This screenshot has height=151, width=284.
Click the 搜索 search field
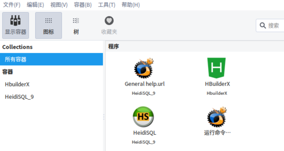click(x=270, y=25)
